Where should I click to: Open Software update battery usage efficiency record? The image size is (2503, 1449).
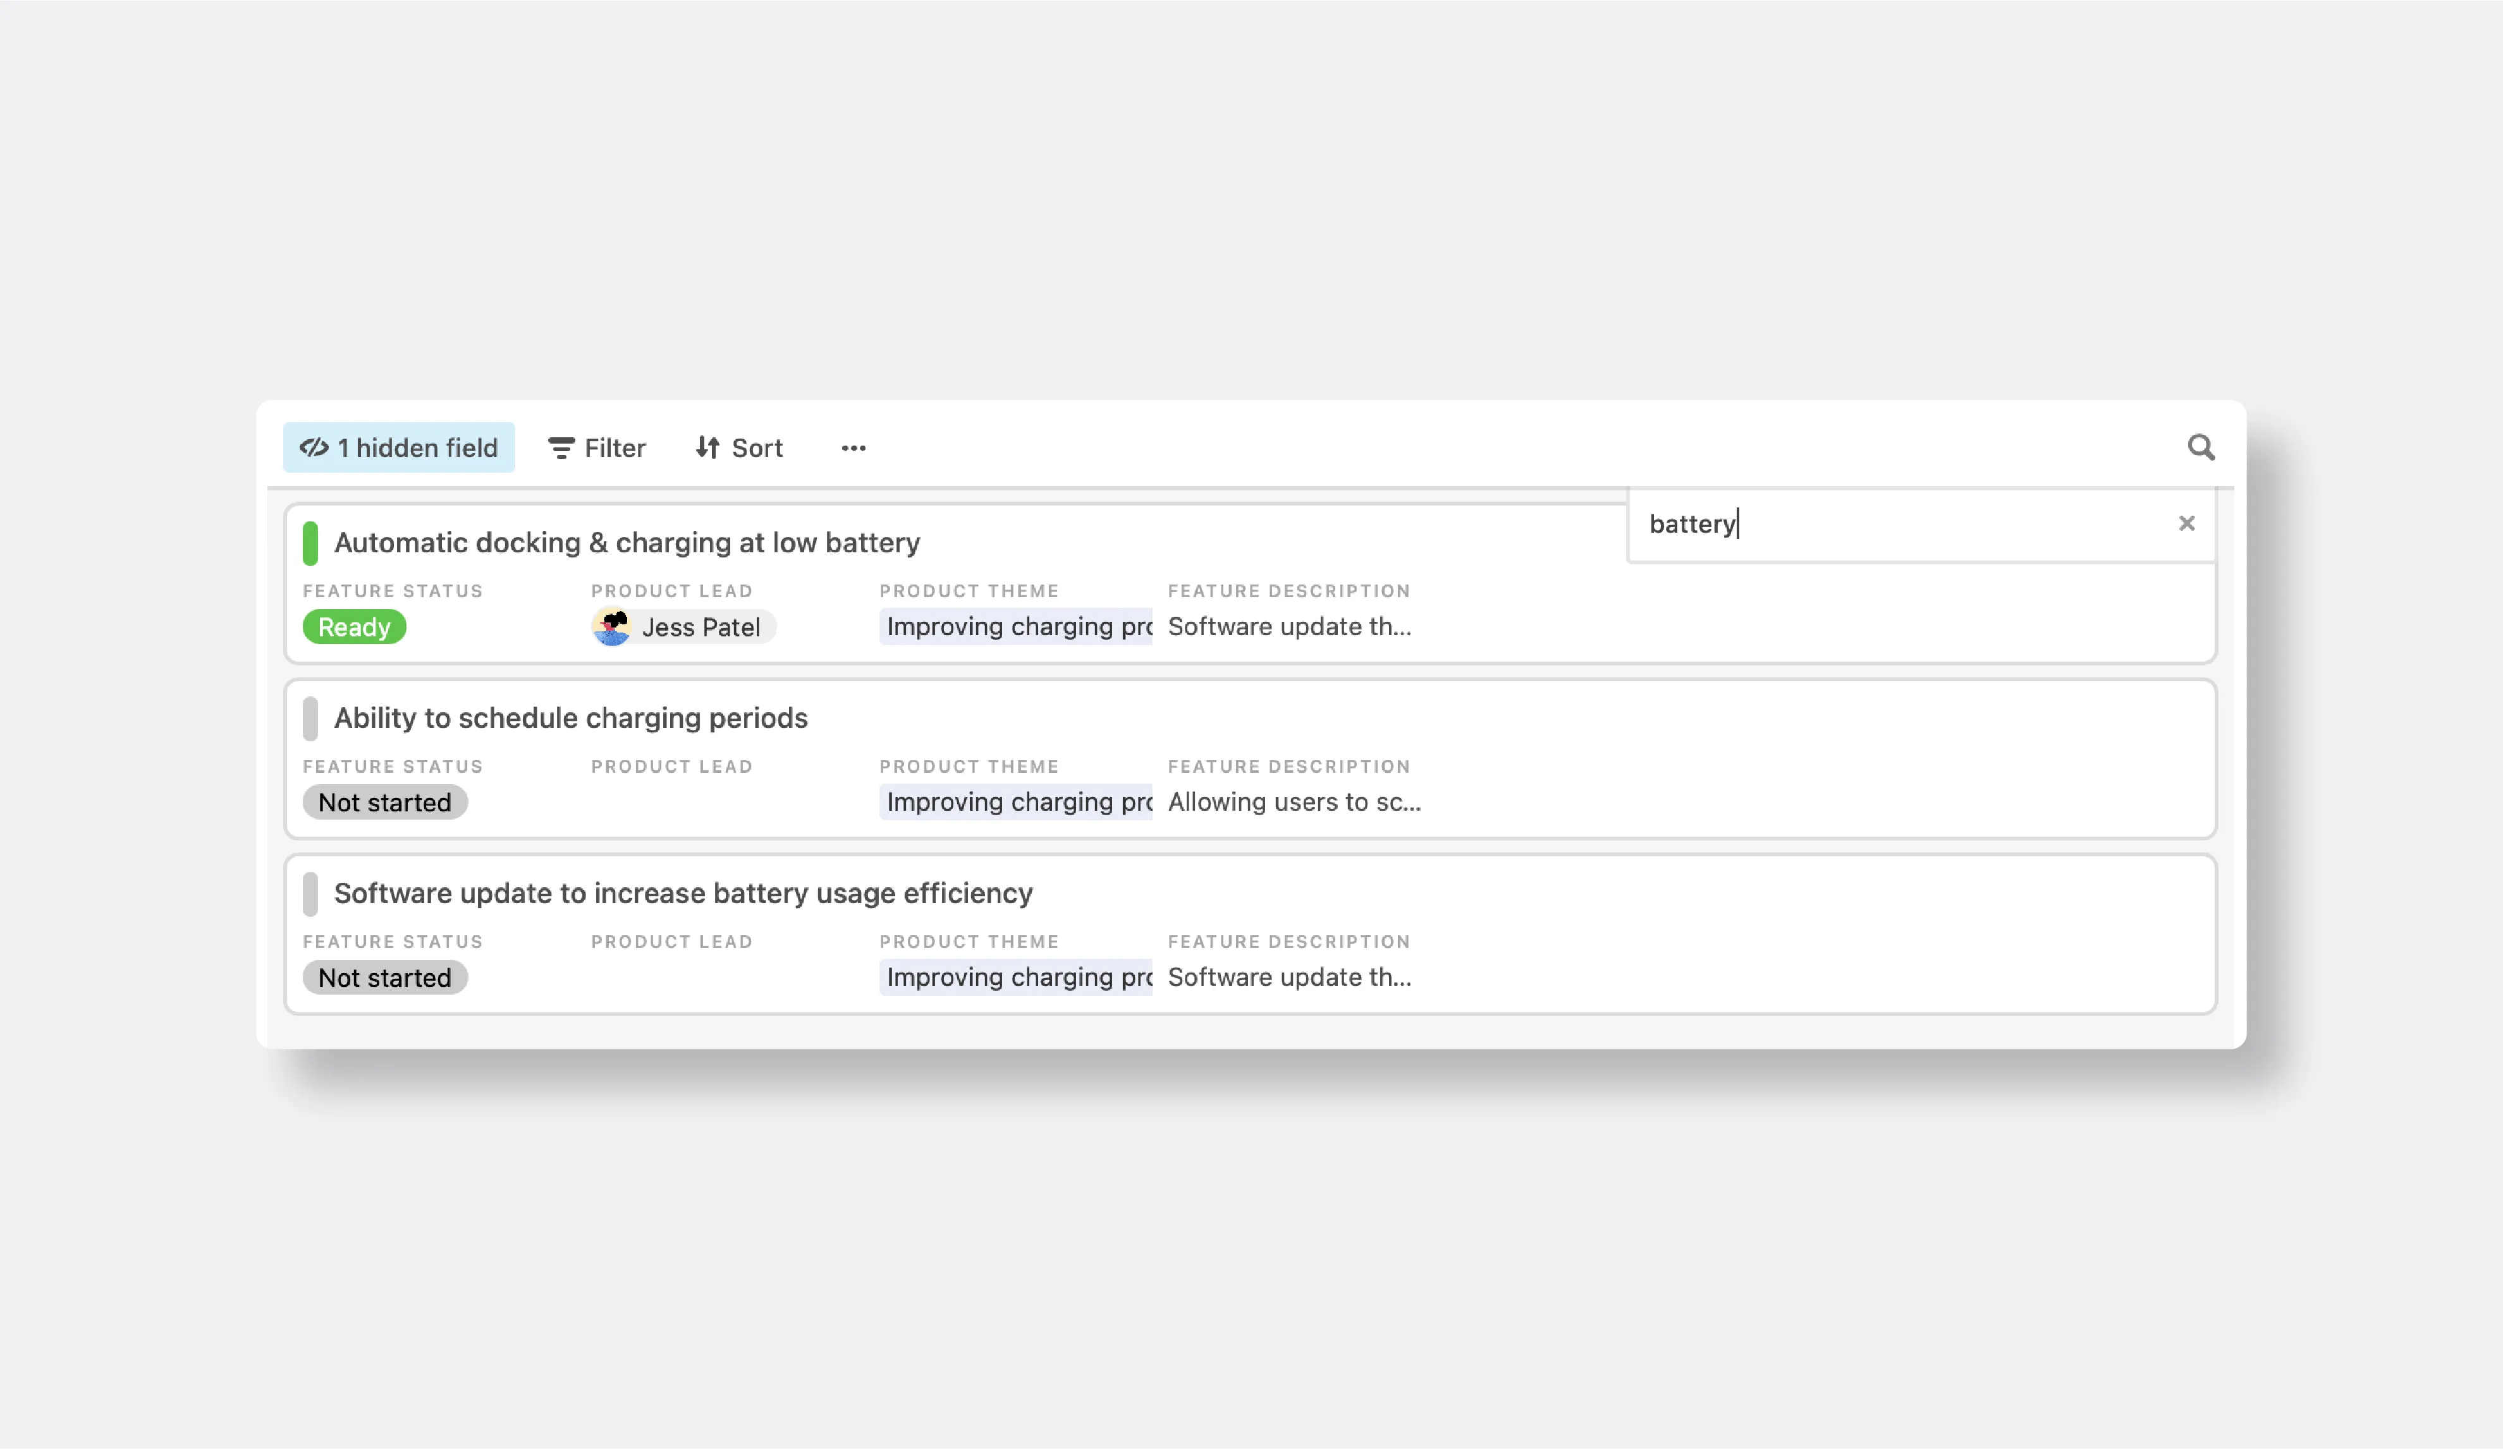pos(682,893)
